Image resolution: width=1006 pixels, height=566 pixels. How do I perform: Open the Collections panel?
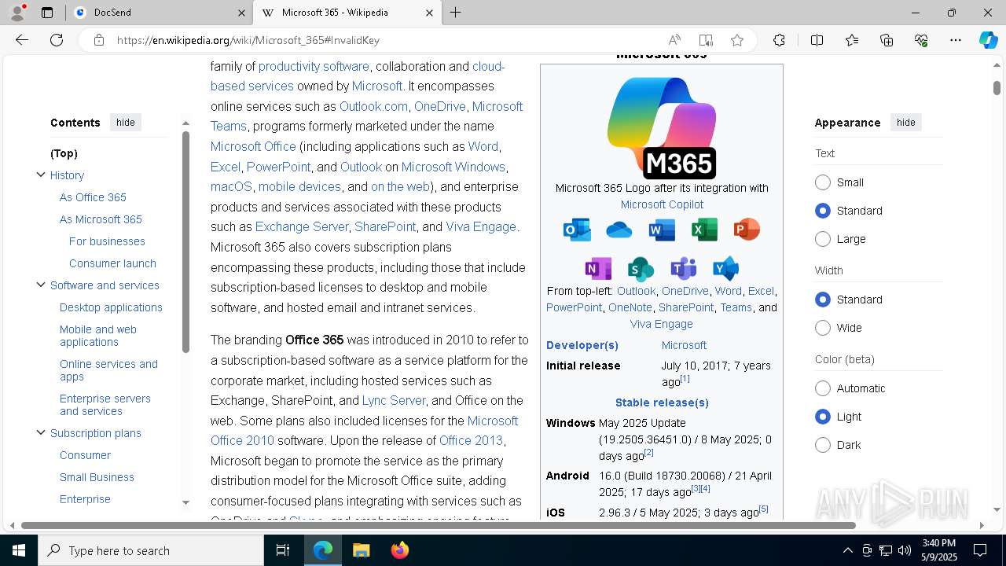tap(887, 40)
